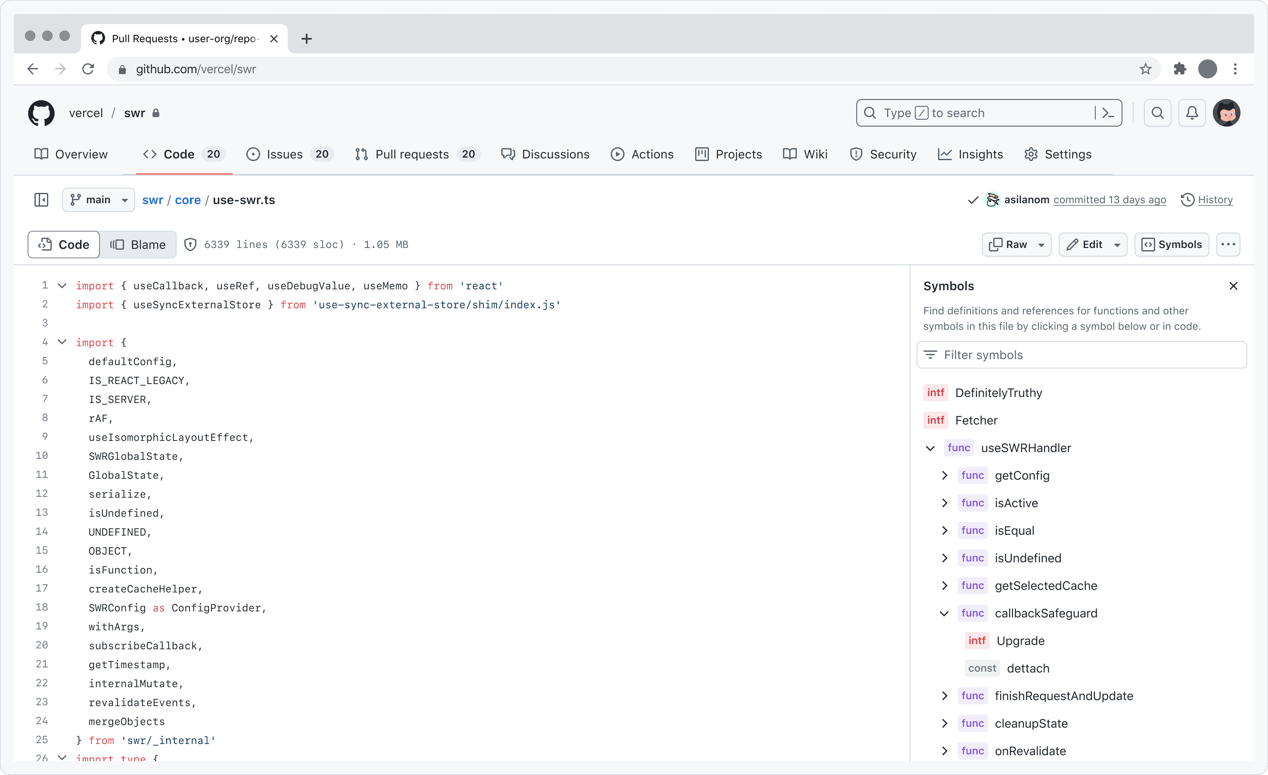This screenshot has height=775, width=1268.
Task: Open the Edit button dropdown arrow
Action: pyautogui.click(x=1117, y=245)
